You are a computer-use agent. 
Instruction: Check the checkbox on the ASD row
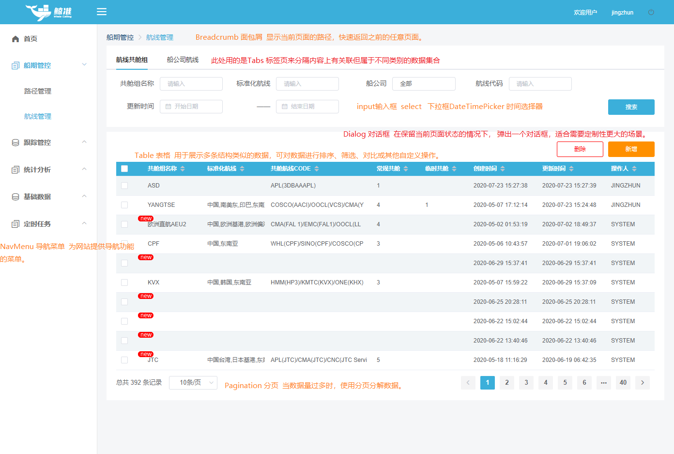tap(124, 185)
